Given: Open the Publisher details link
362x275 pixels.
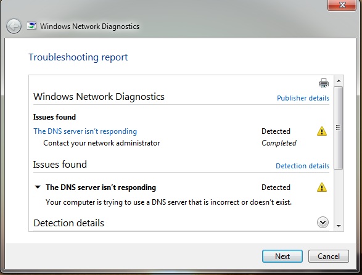Looking at the screenshot, I should (303, 98).
